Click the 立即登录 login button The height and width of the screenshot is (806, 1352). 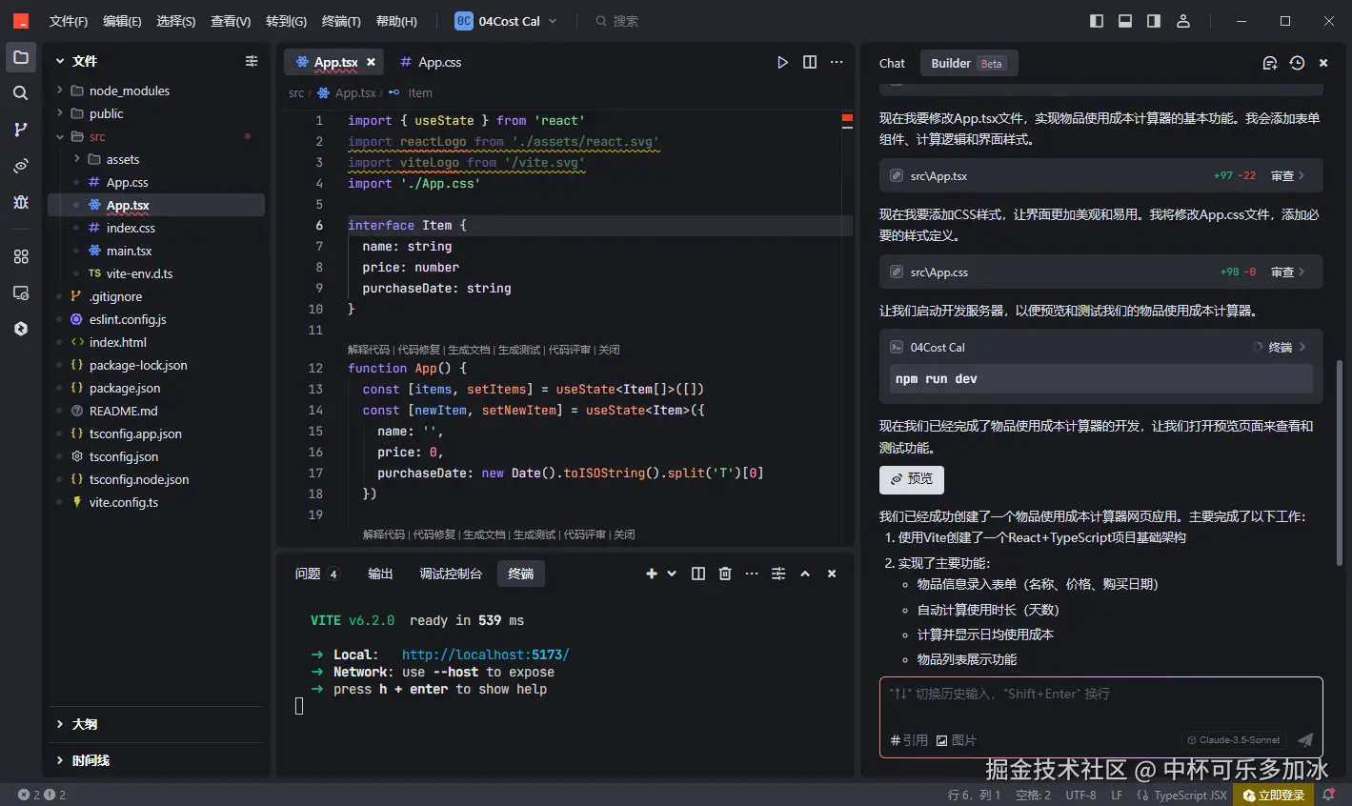pos(1274,795)
